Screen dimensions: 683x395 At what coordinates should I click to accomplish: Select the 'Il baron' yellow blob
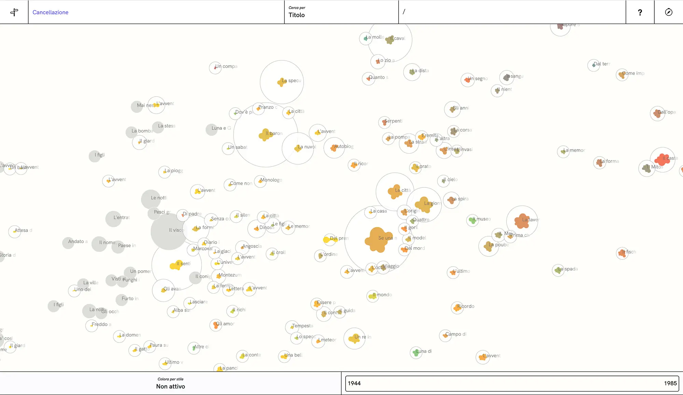265,135
